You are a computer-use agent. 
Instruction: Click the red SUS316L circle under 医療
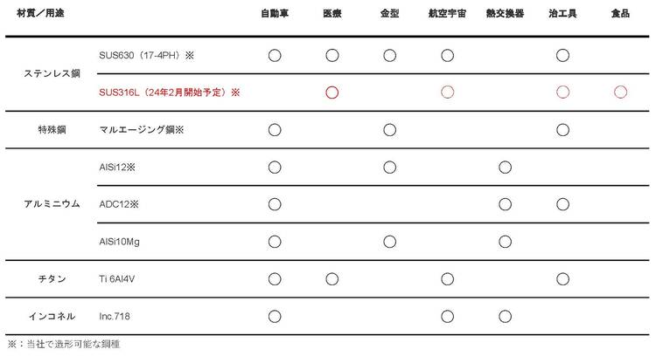[x=331, y=92]
